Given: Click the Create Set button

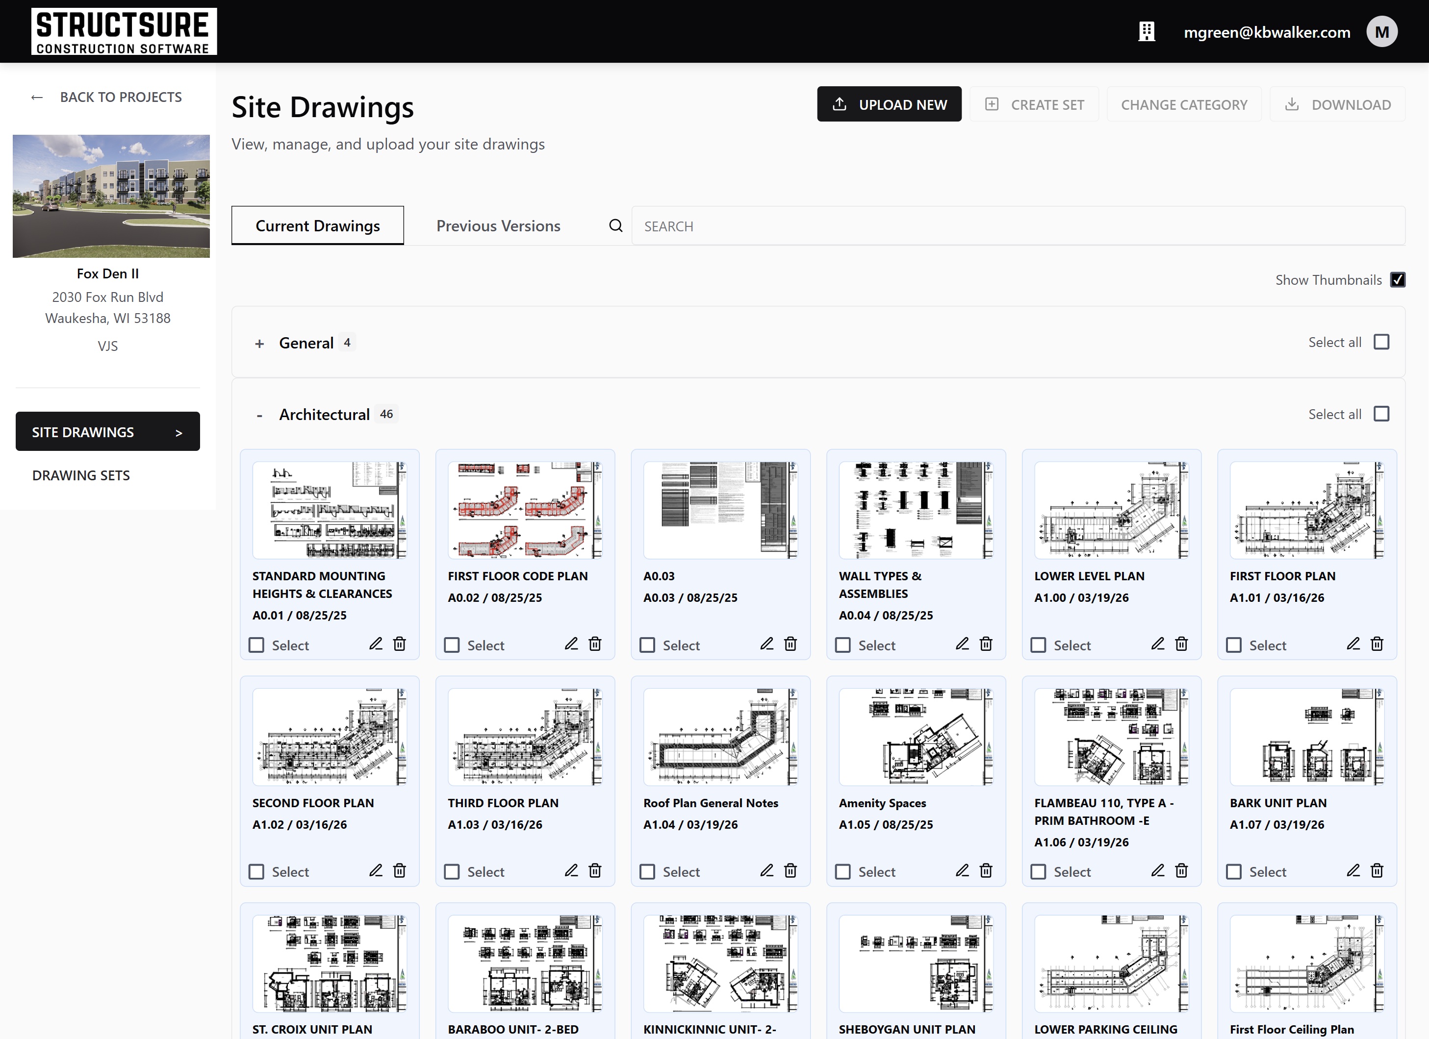Looking at the screenshot, I should [x=1034, y=104].
